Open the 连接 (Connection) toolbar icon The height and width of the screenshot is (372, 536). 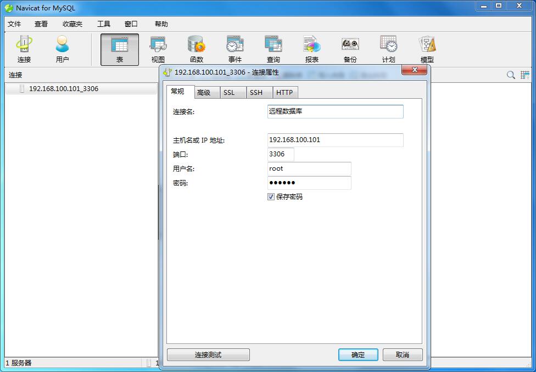click(23, 48)
